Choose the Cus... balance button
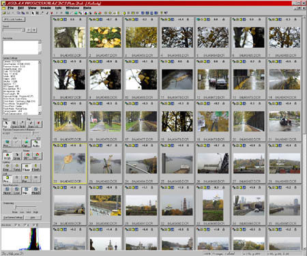 [26, 143]
